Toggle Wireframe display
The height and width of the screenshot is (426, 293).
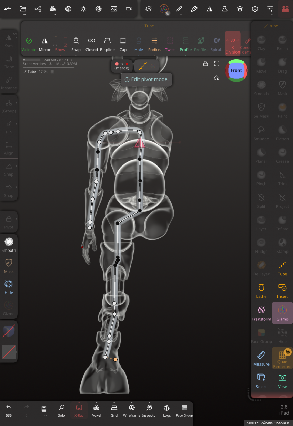click(132, 410)
